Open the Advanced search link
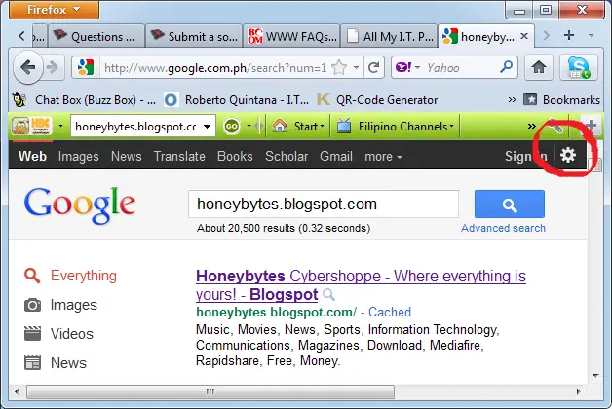Image resolution: width=612 pixels, height=409 pixels. coord(503,228)
